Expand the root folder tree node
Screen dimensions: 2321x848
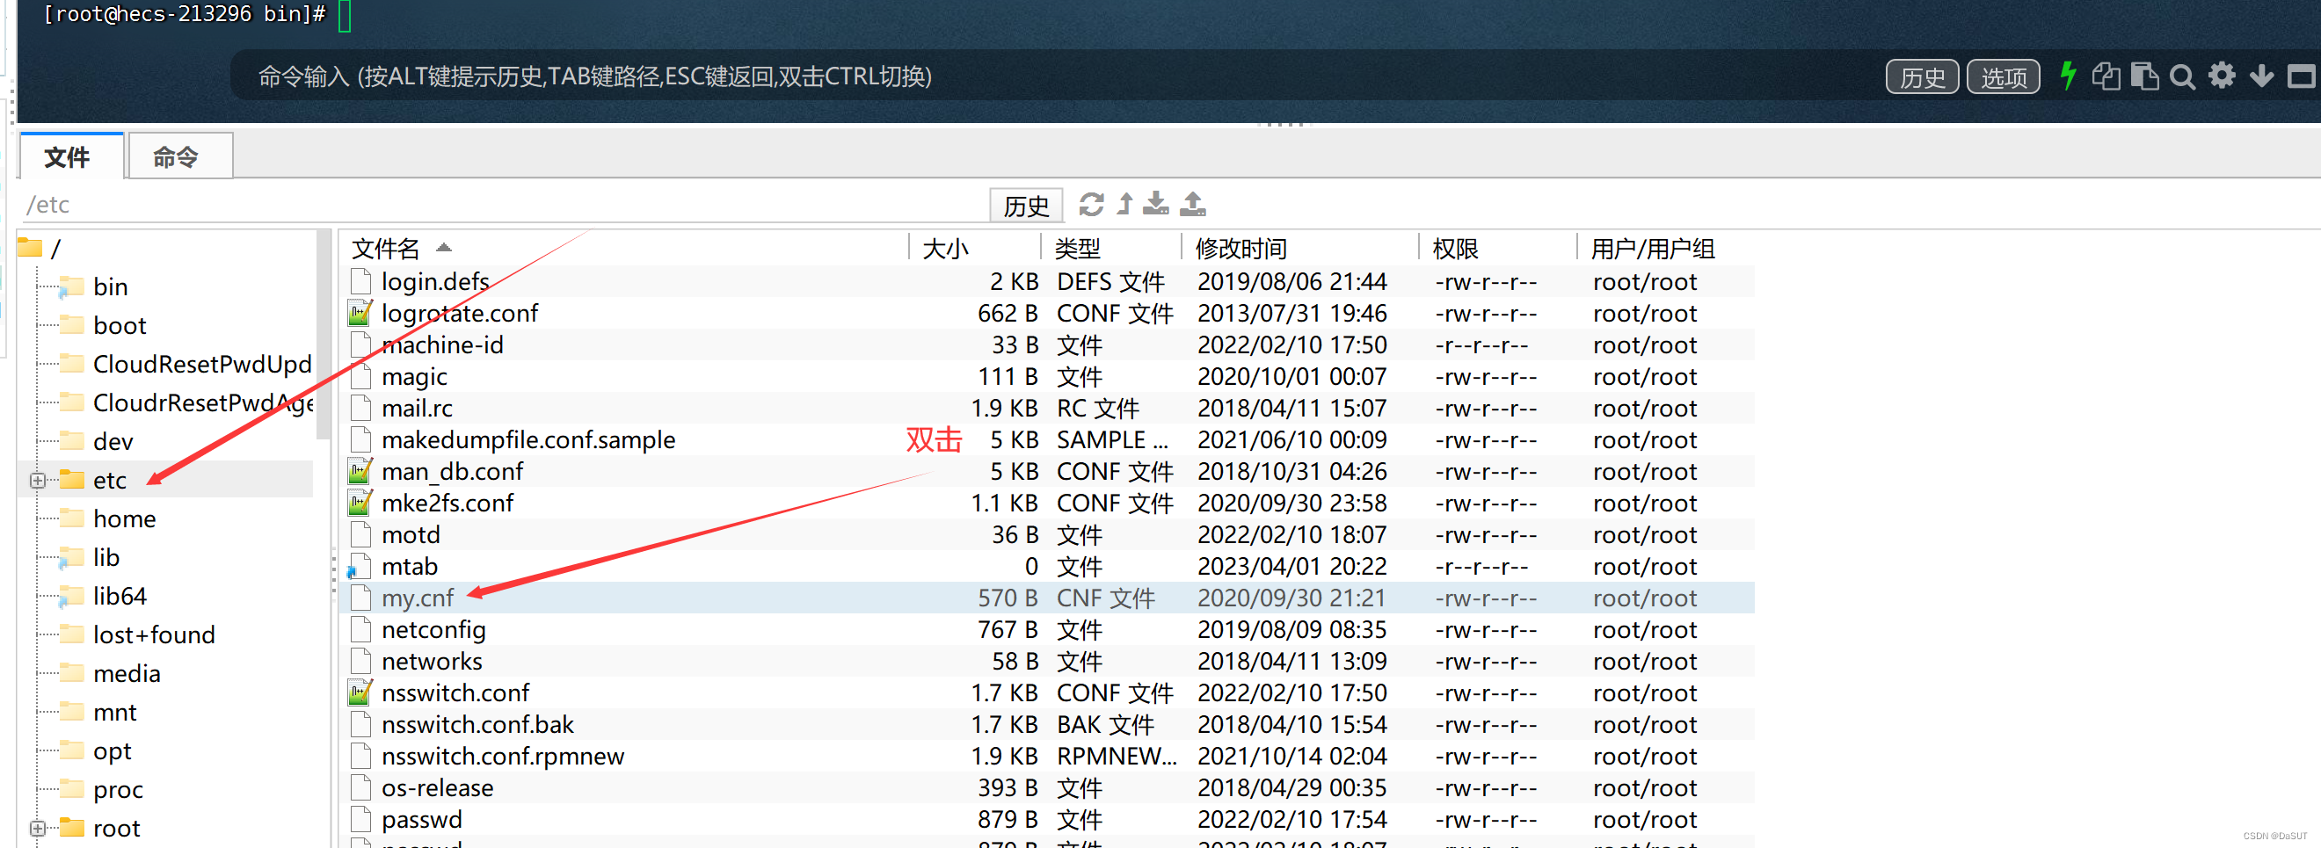[37, 828]
